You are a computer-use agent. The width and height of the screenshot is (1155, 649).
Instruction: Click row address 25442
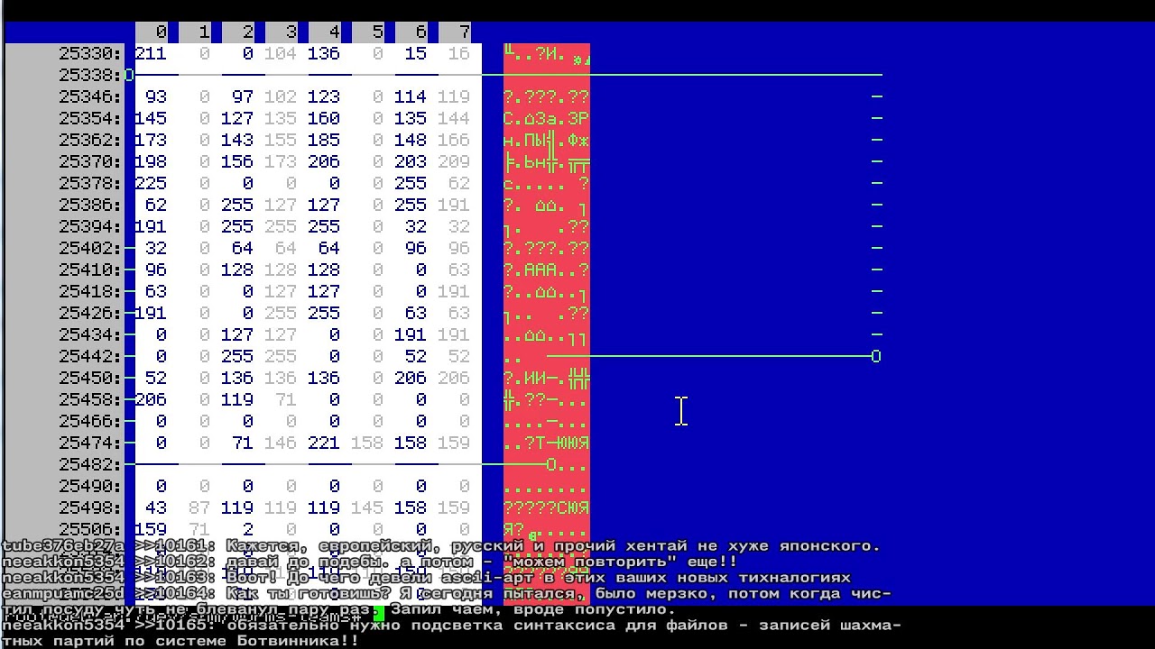pos(90,357)
